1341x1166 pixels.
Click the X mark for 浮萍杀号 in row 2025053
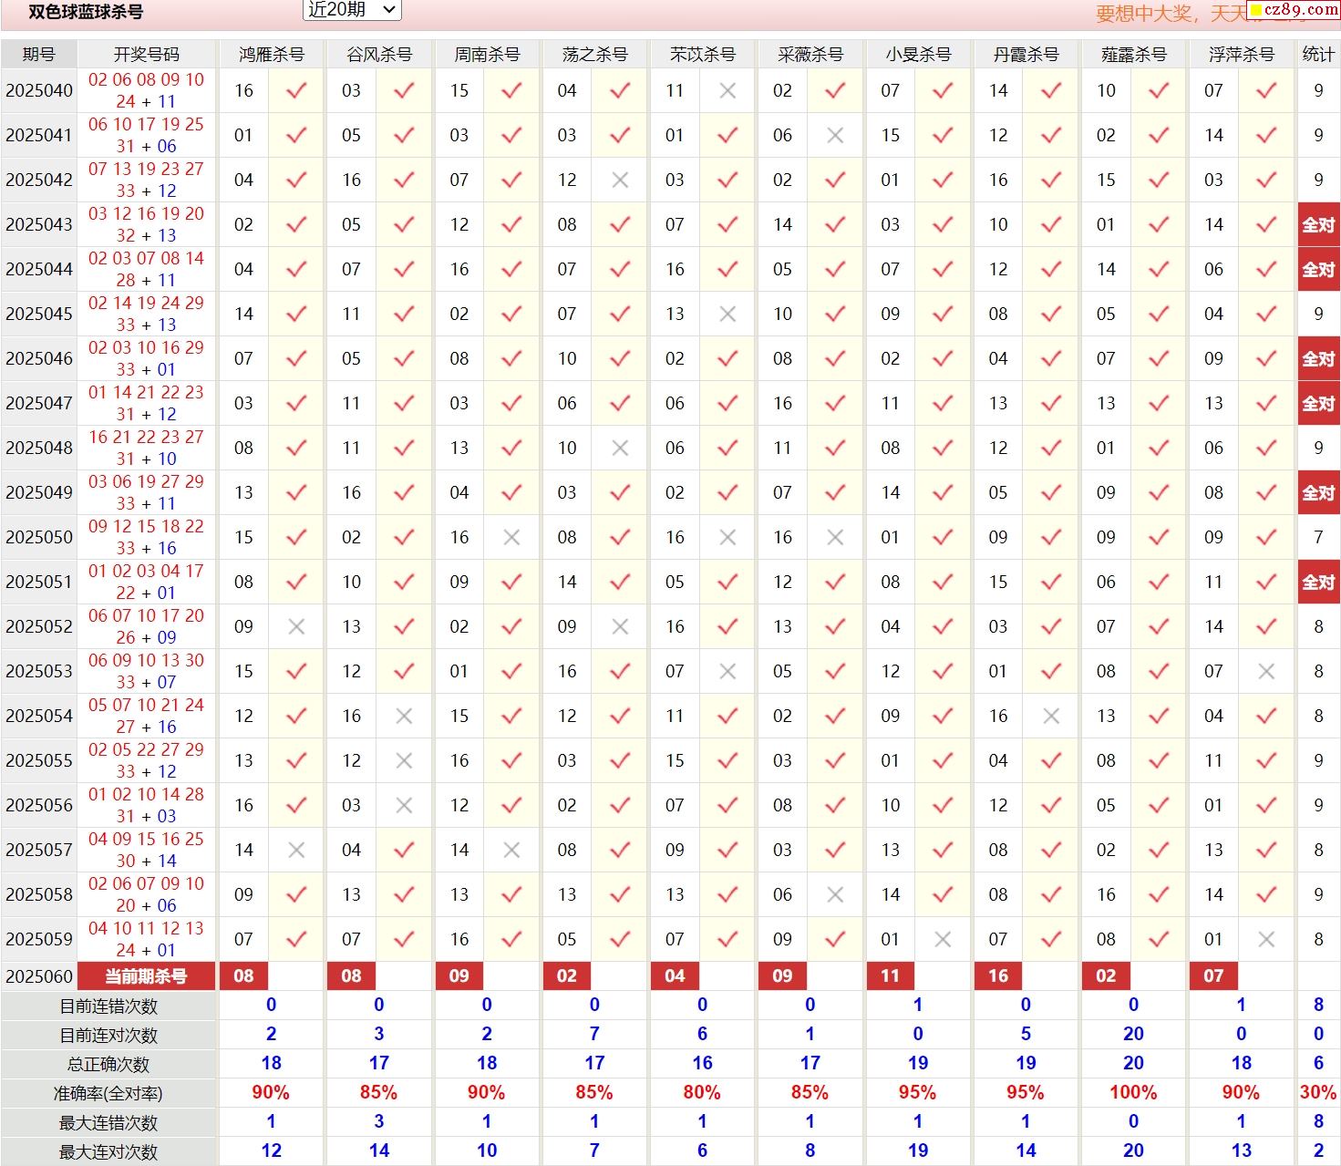1266,671
